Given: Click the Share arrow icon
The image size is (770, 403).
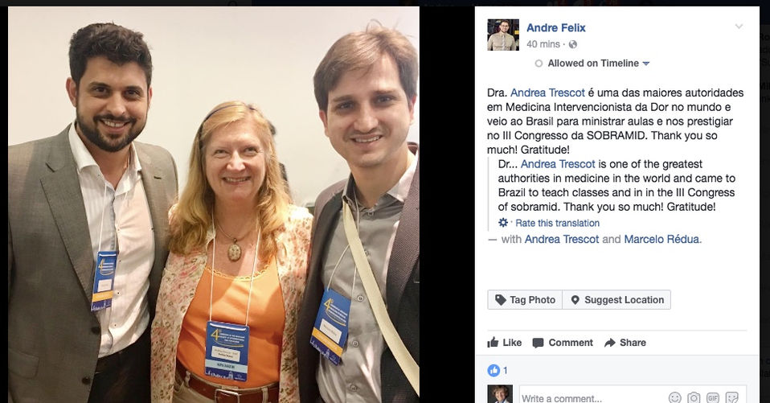Looking at the screenshot, I should tap(610, 343).
